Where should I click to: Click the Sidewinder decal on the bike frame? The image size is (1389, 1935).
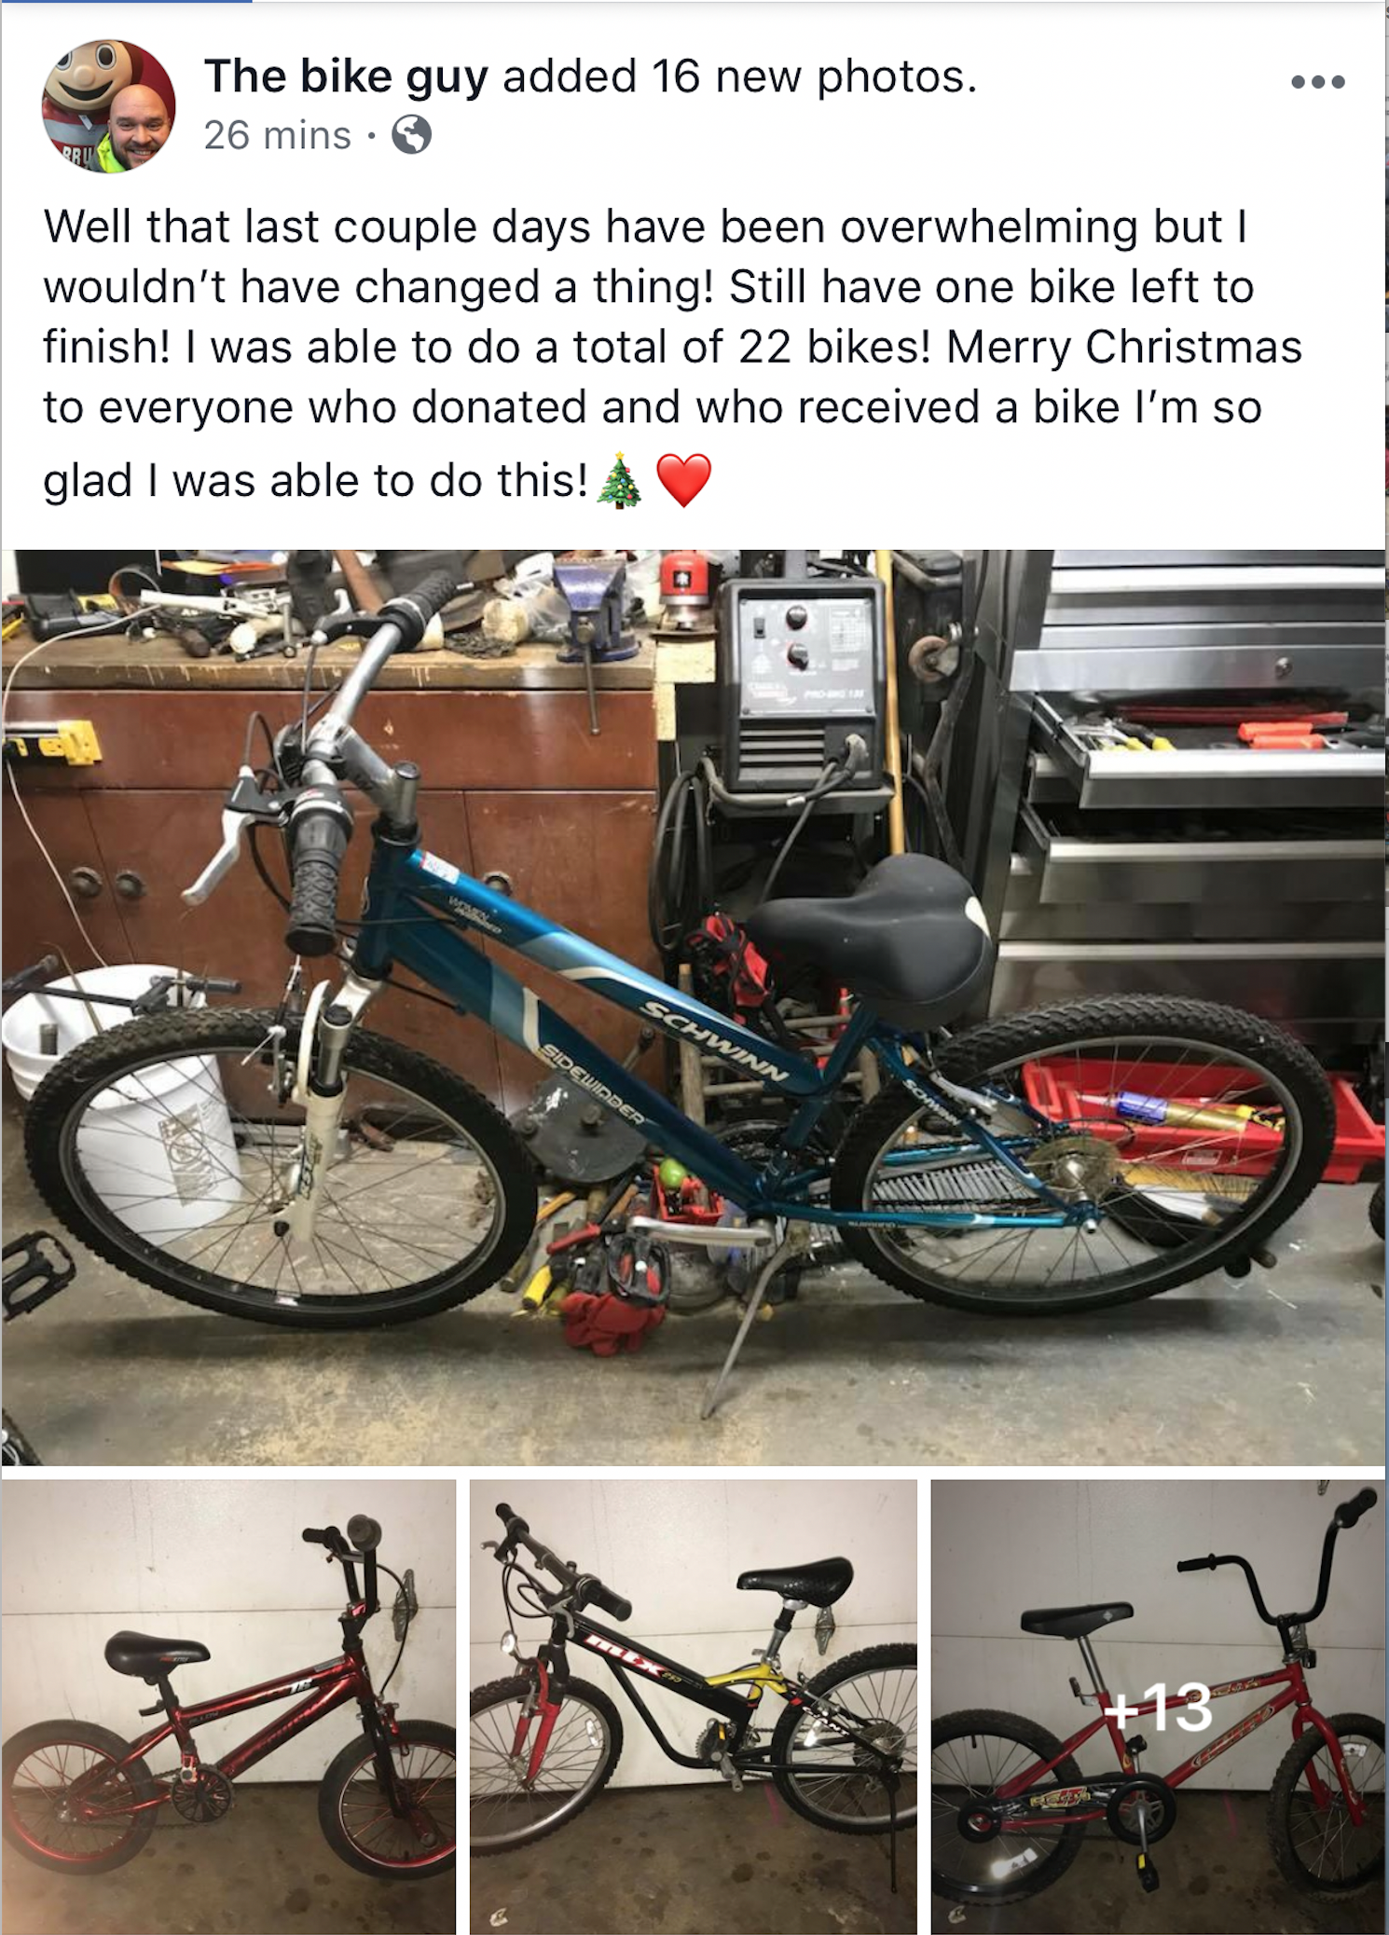click(593, 1085)
